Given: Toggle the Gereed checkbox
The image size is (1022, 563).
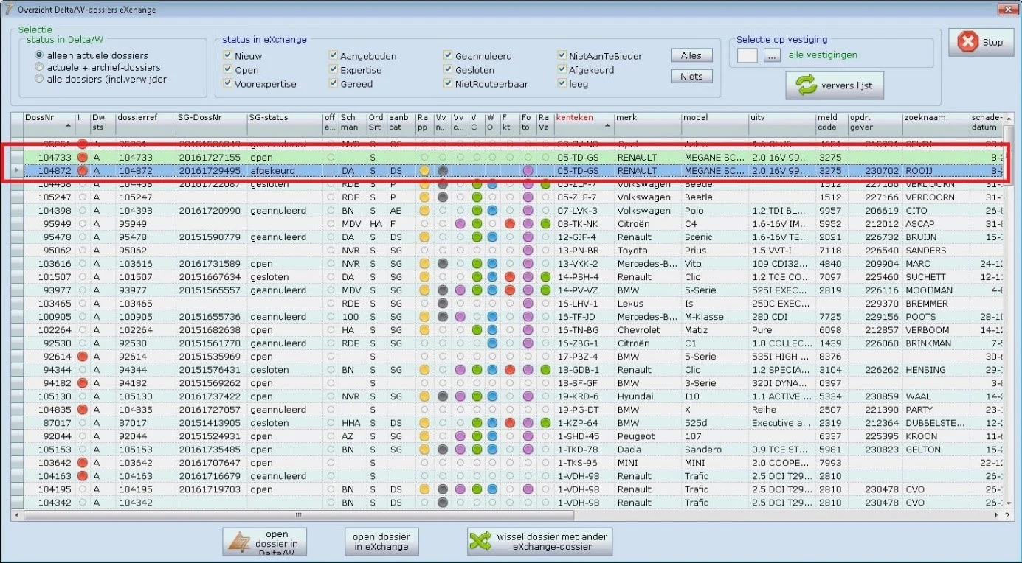Looking at the screenshot, I should (x=334, y=84).
